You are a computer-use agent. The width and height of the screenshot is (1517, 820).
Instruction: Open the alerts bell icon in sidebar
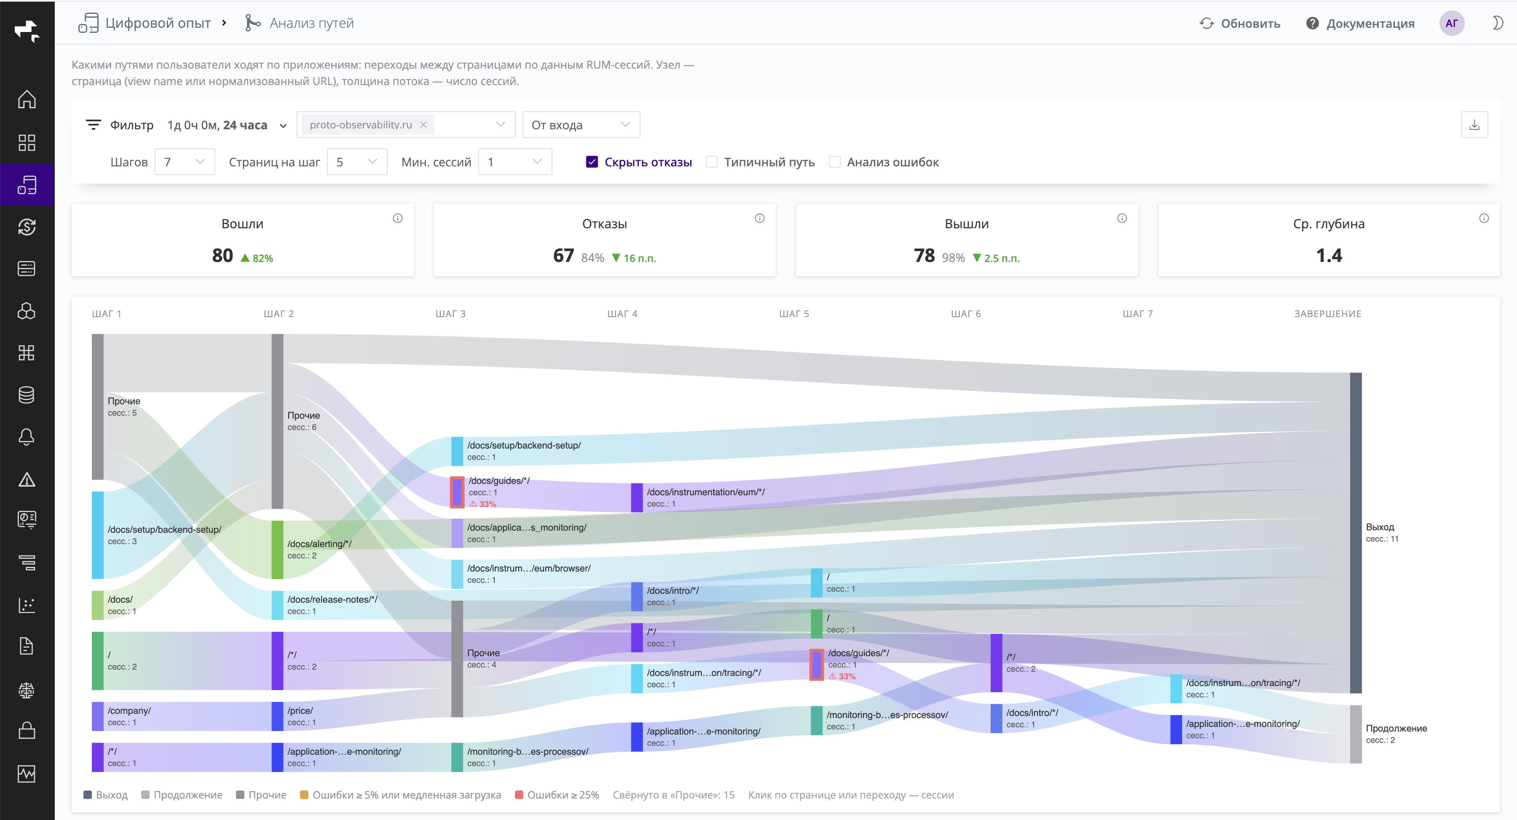27,437
